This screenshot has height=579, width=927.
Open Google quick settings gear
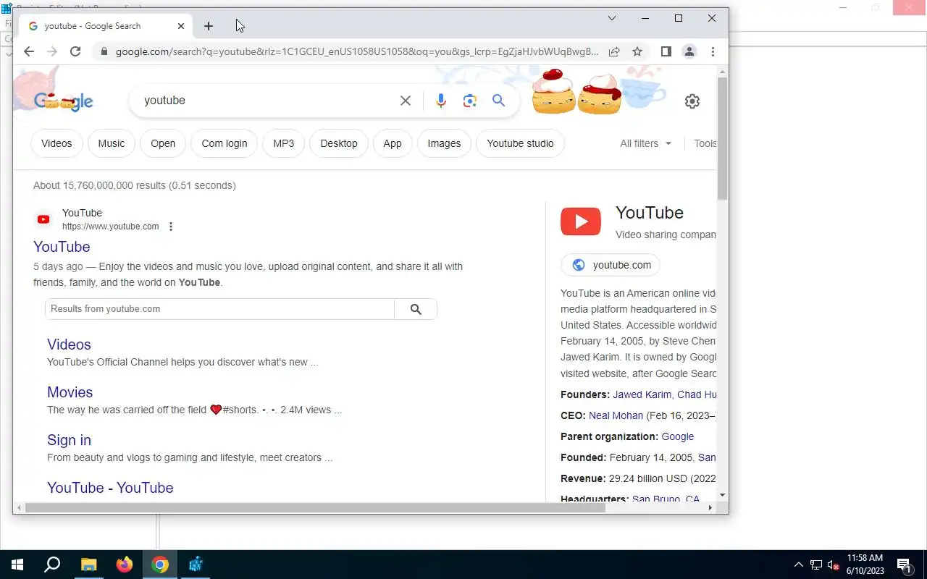(692, 101)
